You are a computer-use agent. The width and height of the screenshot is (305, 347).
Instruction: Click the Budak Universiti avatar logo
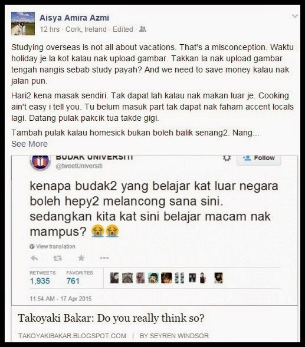[x=40, y=163]
